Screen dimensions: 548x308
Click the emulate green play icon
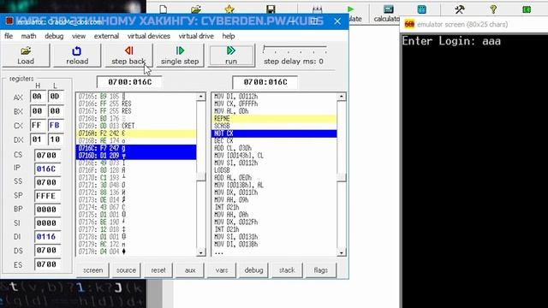click(x=350, y=9)
